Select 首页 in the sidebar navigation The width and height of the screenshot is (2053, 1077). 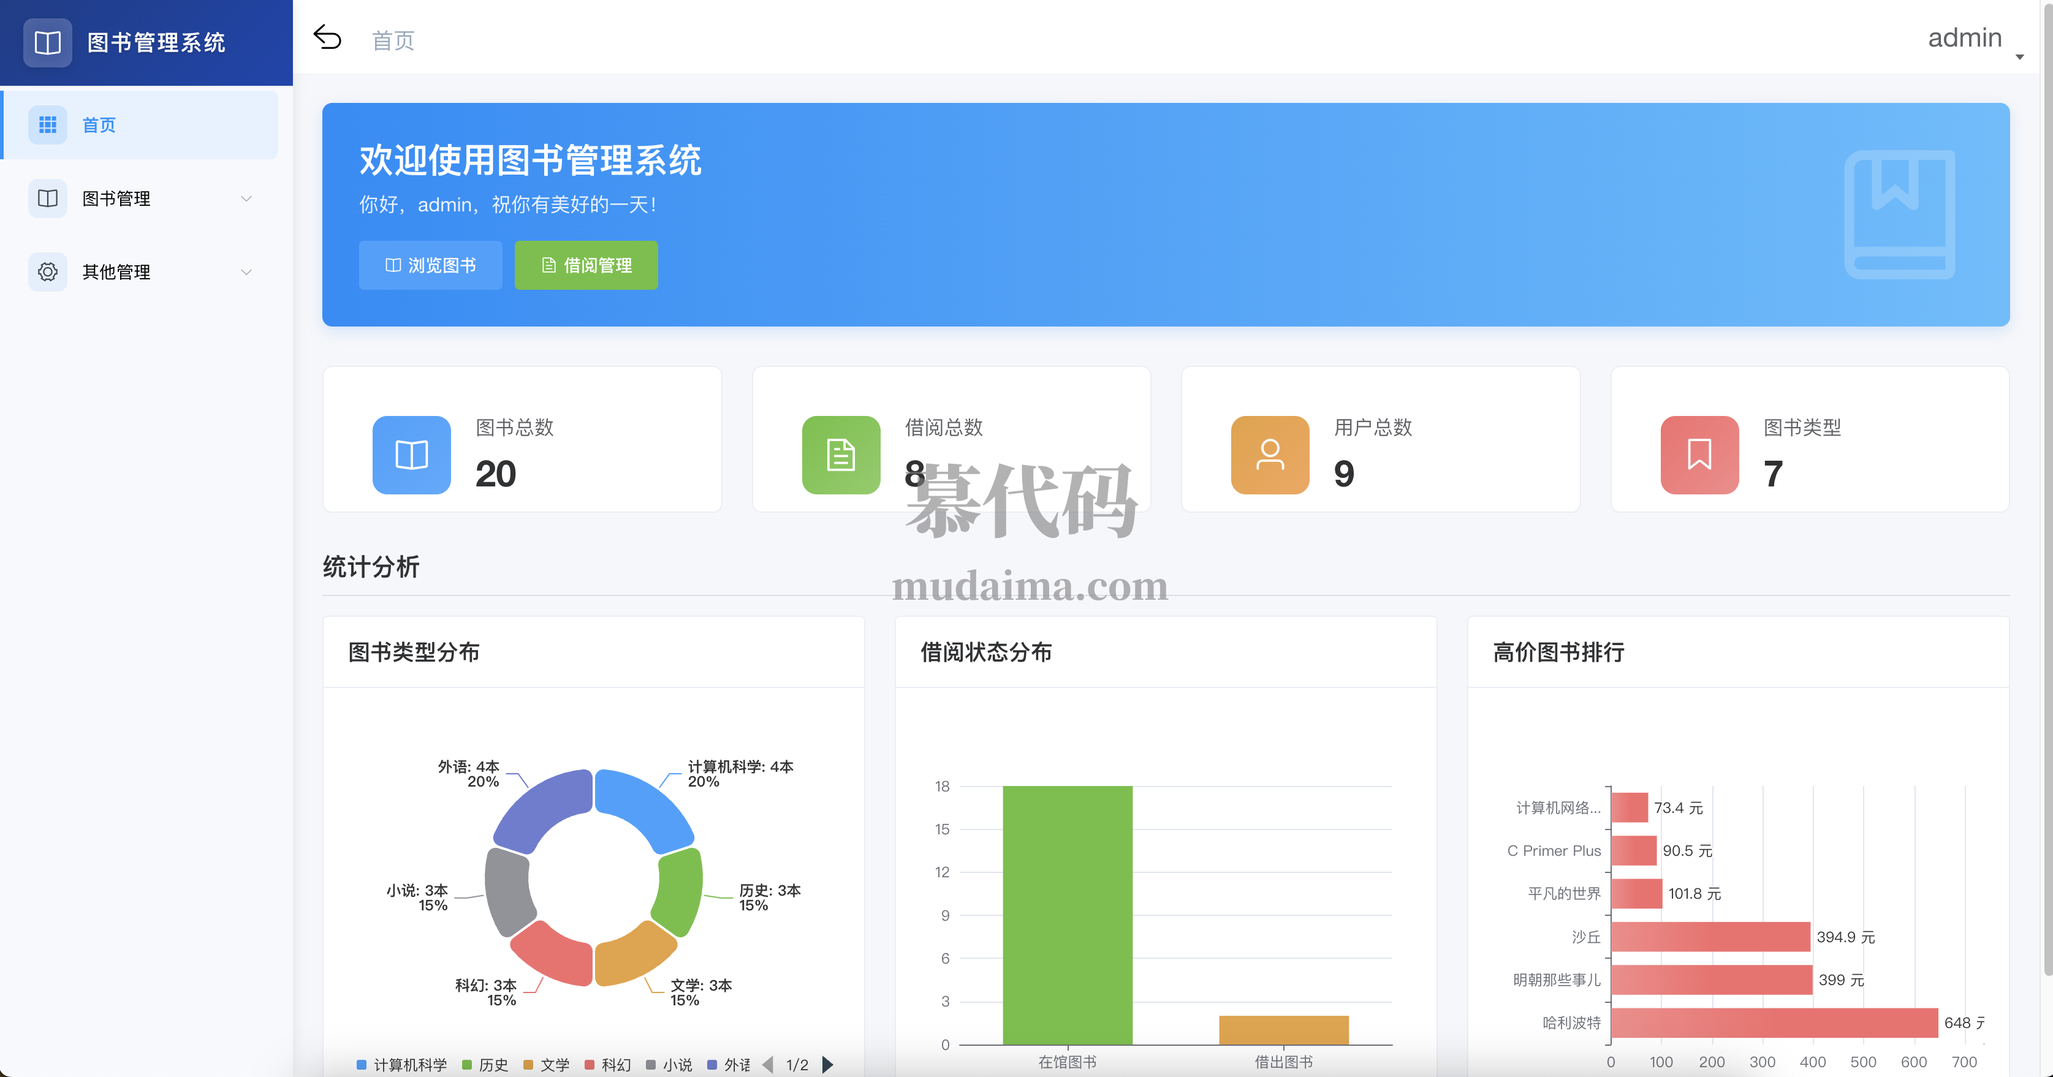(97, 125)
